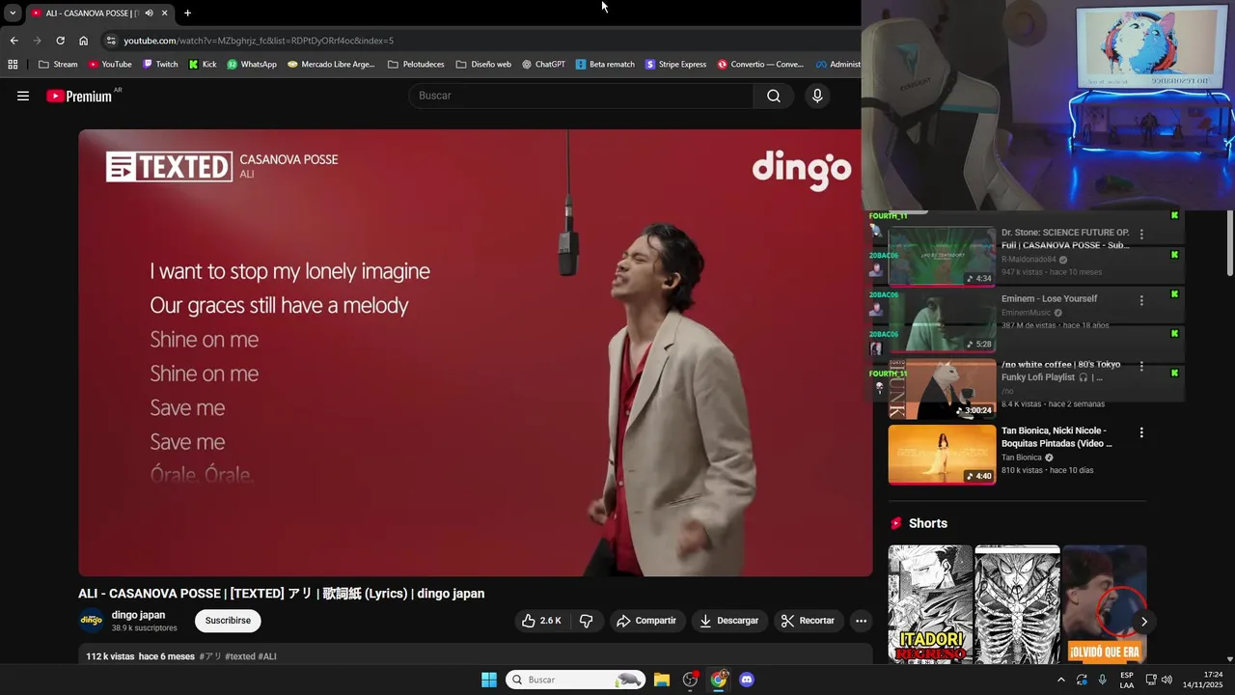Open Convertio bookmark
This screenshot has width=1235, height=695.
[x=760, y=65]
